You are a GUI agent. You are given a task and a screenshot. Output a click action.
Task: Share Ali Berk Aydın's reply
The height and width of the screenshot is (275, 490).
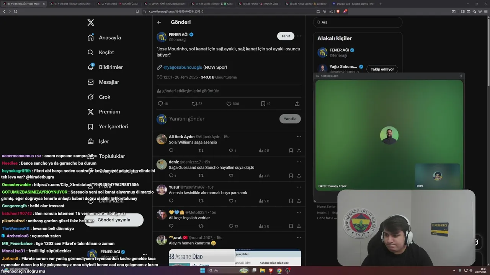[x=299, y=150]
